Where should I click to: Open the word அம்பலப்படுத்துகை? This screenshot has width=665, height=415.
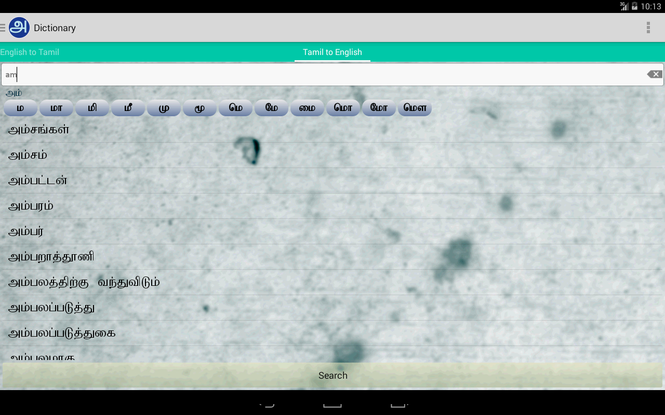[332, 333]
